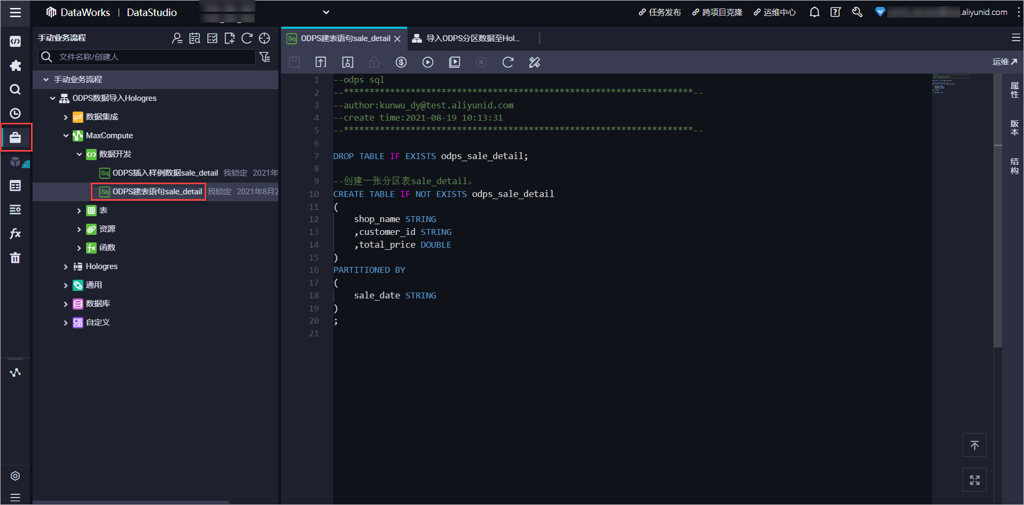Click the notification bell icon

coord(814,12)
